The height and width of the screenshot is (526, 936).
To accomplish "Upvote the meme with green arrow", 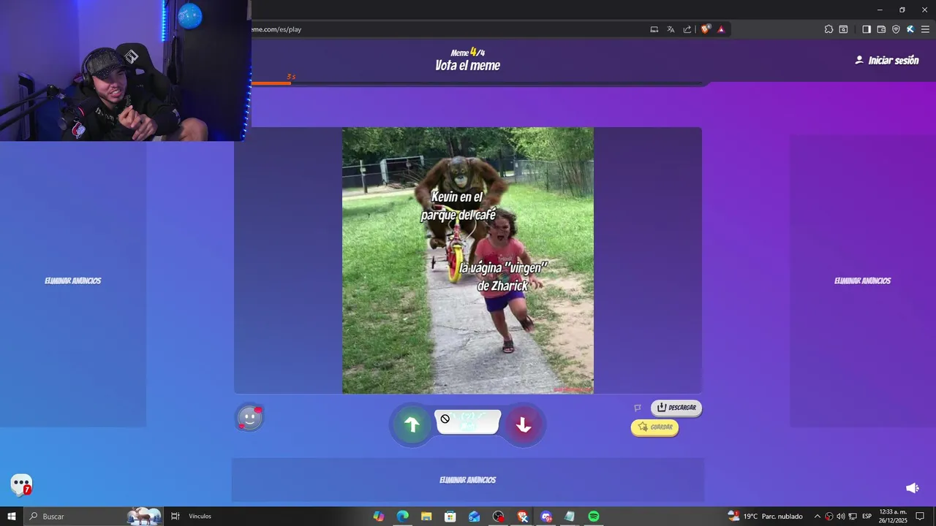I will coord(412,424).
